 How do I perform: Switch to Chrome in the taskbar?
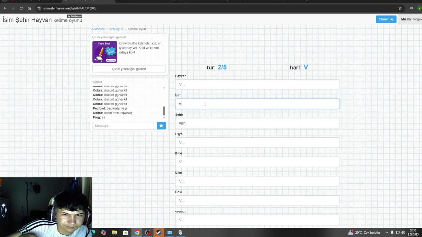137,233
